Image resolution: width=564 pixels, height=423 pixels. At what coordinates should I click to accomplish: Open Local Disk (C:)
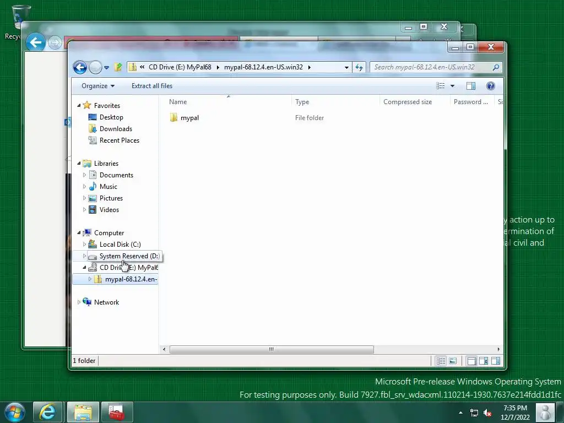pyautogui.click(x=120, y=244)
